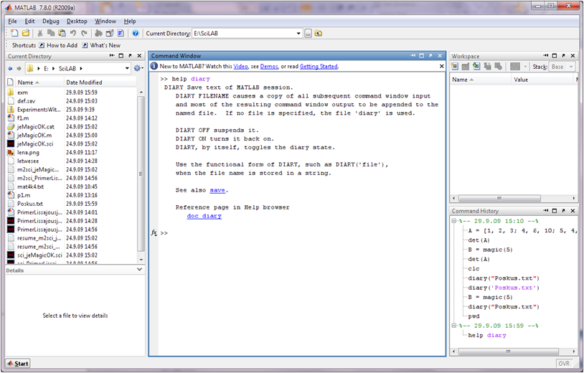Copy using the toolbar copy icon

coord(51,33)
